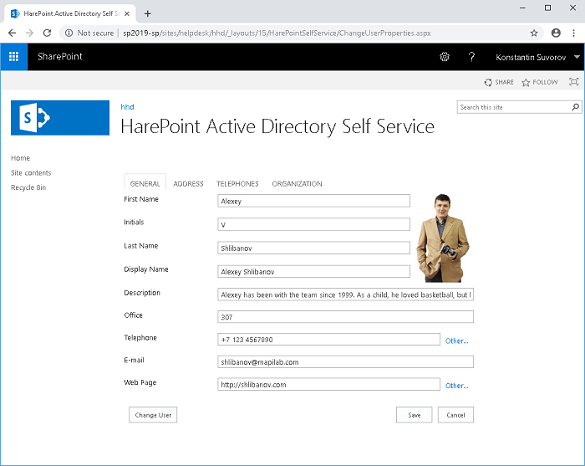Edit the Web Page field
Image resolution: width=585 pixels, height=466 pixels.
(328, 384)
